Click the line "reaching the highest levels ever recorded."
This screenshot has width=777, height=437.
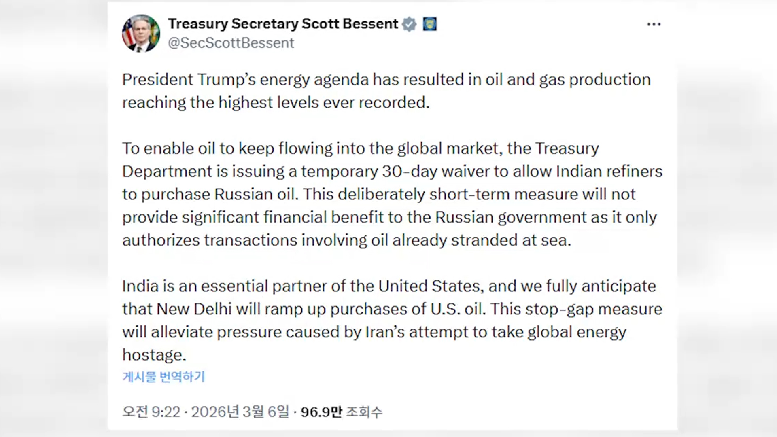click(276, 103)
